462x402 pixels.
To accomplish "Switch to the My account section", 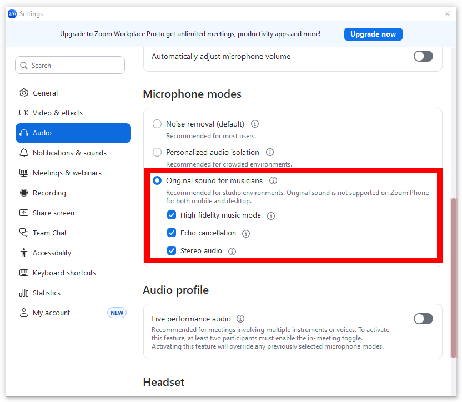I will (x=52, y=313).
